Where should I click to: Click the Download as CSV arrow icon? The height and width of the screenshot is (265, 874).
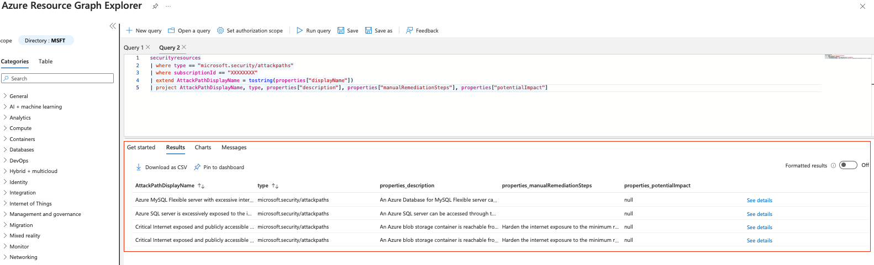pos(139,167)
